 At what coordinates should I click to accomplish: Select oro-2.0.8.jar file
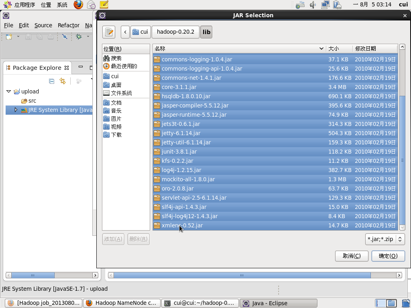click(275, 188)
